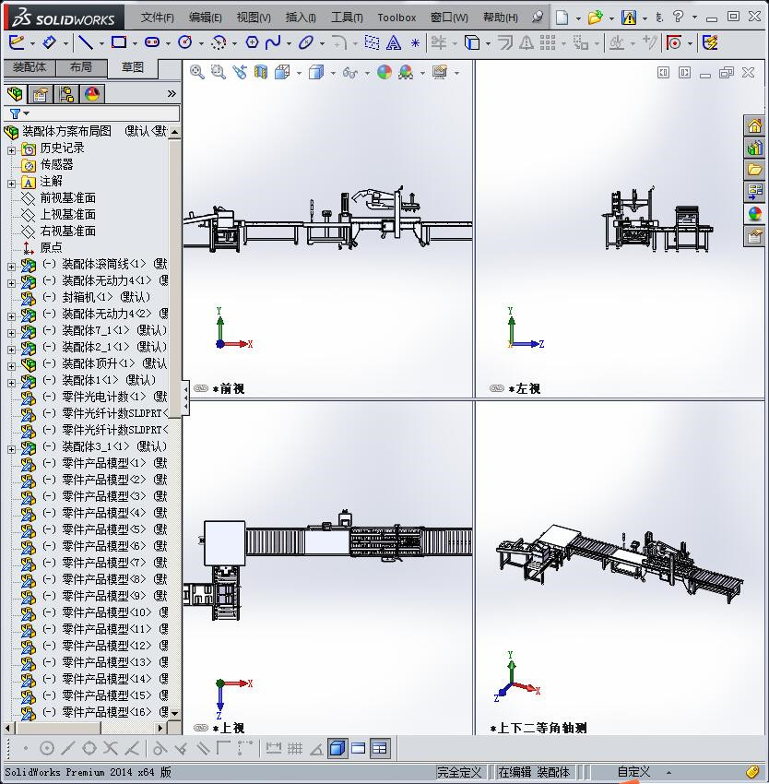Switch to the 布局 tab

point(81,67)
